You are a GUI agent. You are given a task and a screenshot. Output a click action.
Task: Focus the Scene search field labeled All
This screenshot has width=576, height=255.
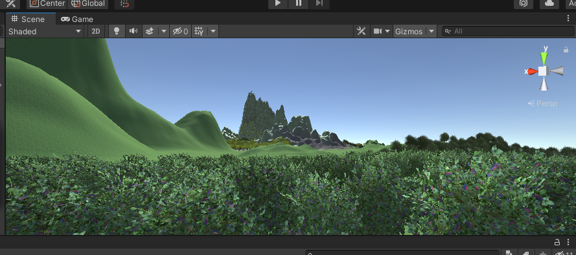[x=508, y=31]
